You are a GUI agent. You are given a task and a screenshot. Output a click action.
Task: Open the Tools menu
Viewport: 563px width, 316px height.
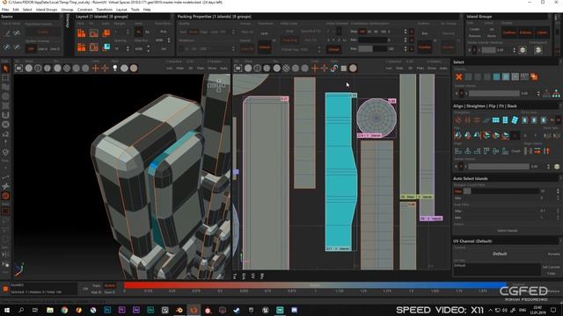coord(135,10)
